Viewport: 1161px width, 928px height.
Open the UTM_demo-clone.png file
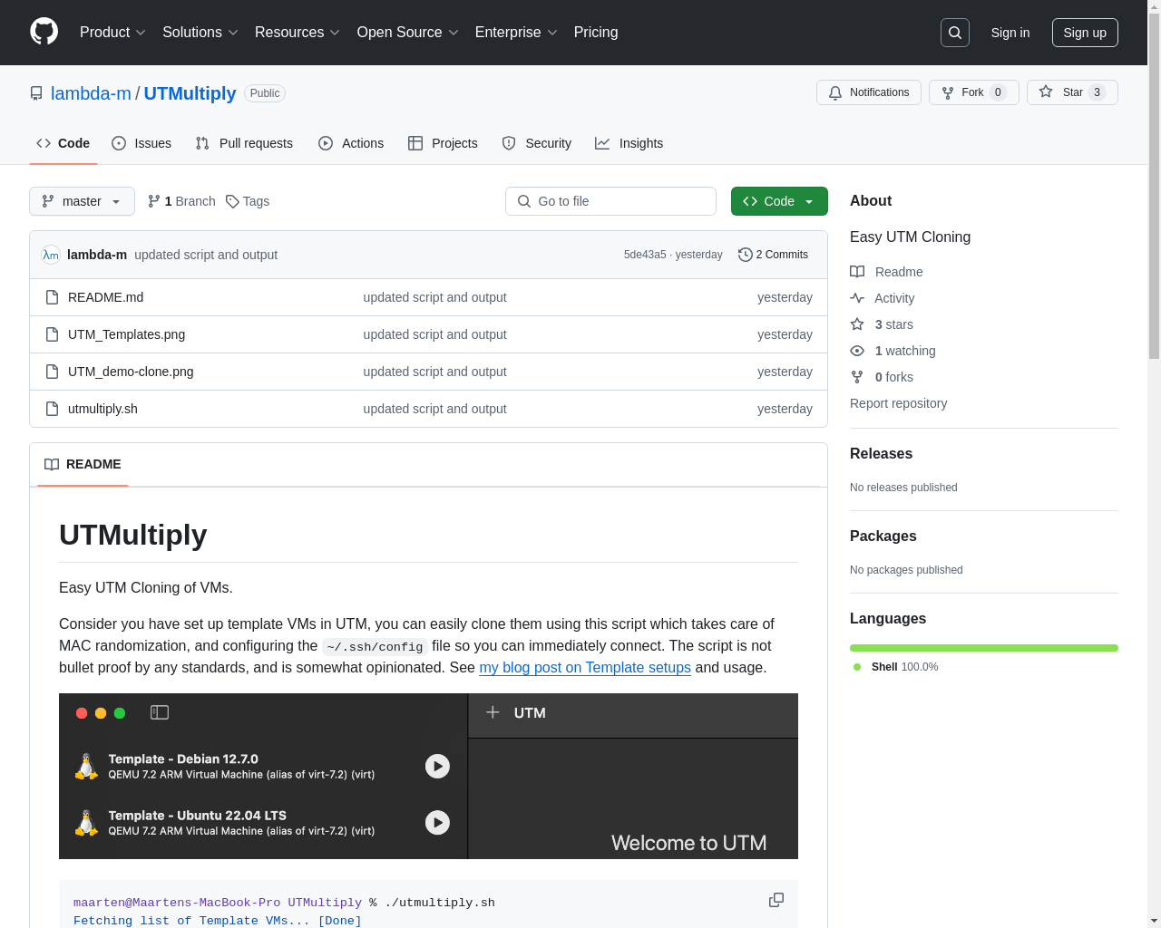[131, 372]
